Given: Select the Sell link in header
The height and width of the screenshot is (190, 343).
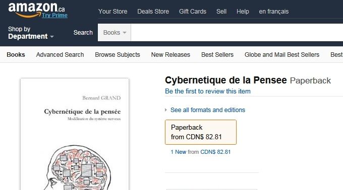Looking at the screenshot, I should 221,12.
